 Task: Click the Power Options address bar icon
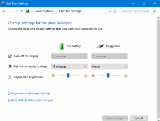pos(27,11)
